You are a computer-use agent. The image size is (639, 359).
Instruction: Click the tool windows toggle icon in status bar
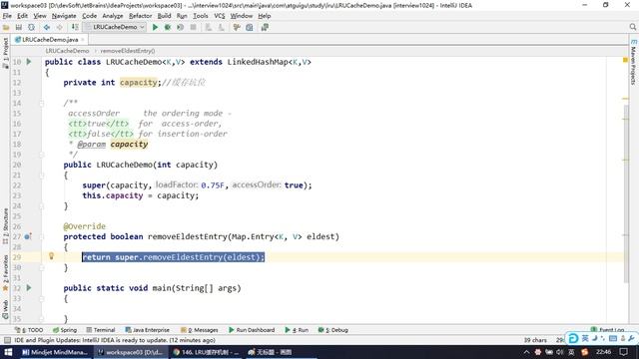point(7,340)
